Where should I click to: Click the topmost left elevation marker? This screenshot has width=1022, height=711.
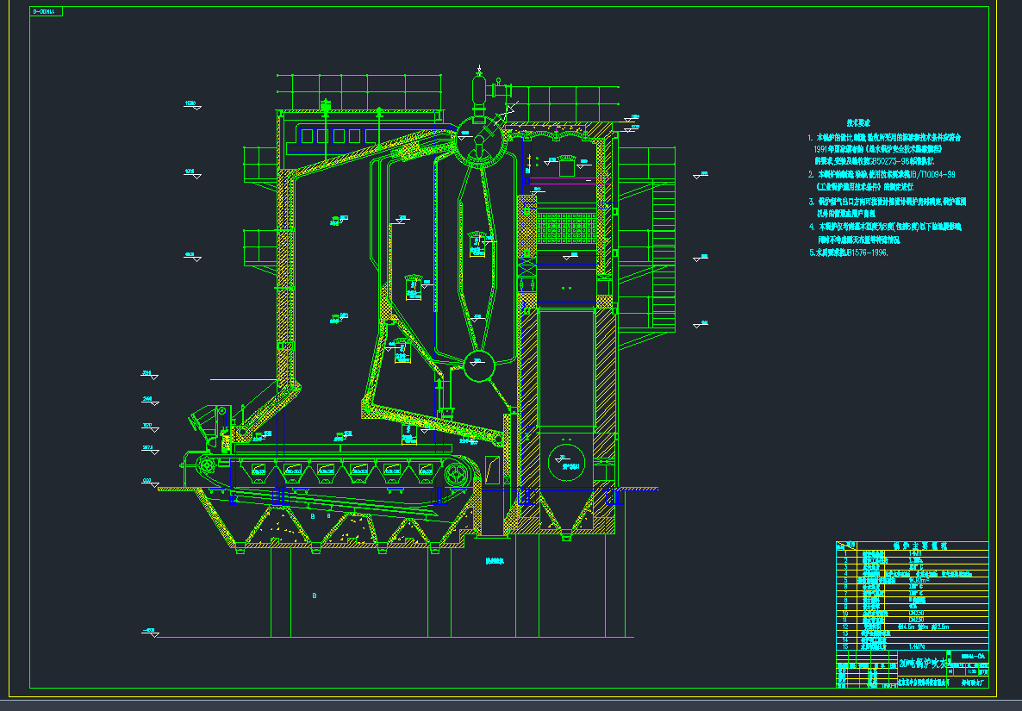191,105
